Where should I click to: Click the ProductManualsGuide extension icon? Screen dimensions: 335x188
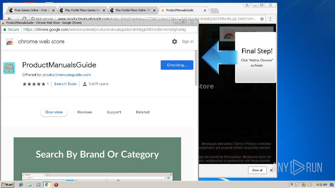point(9,68)
